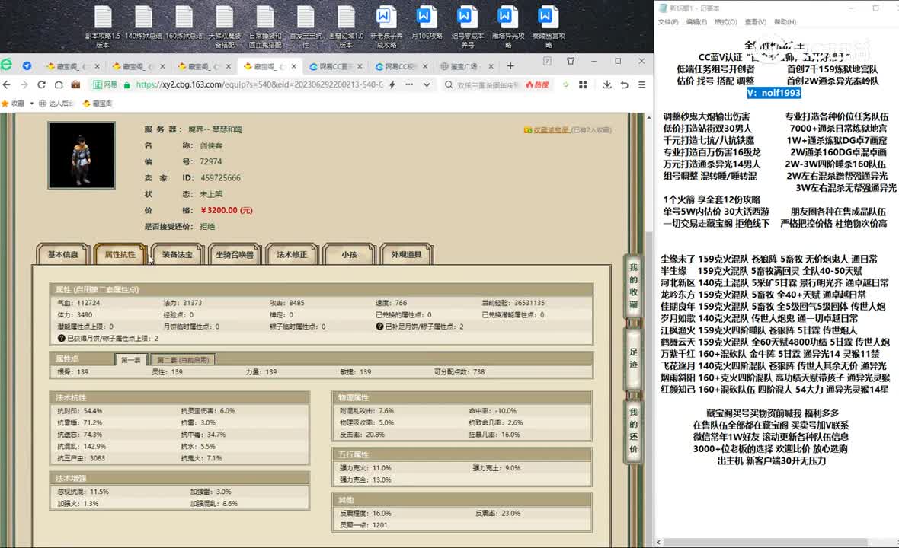Screen dimensions: 899x548
Task: Open the 140炼狱总结 desktop file
Action: point(143,23)
